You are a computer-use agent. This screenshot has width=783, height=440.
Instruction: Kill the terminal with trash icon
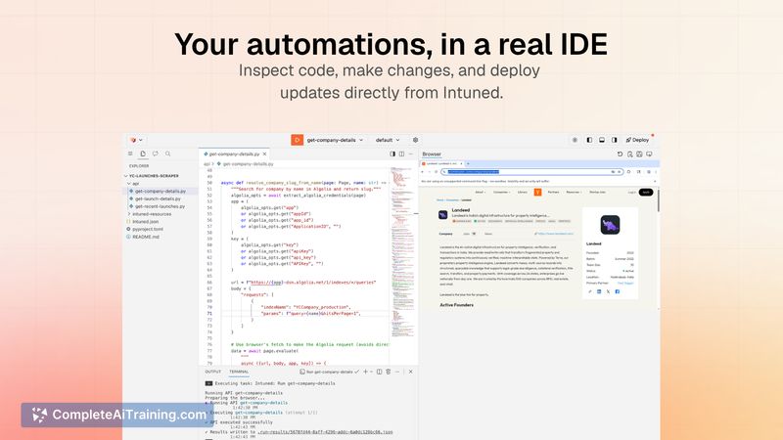point(388,372)
